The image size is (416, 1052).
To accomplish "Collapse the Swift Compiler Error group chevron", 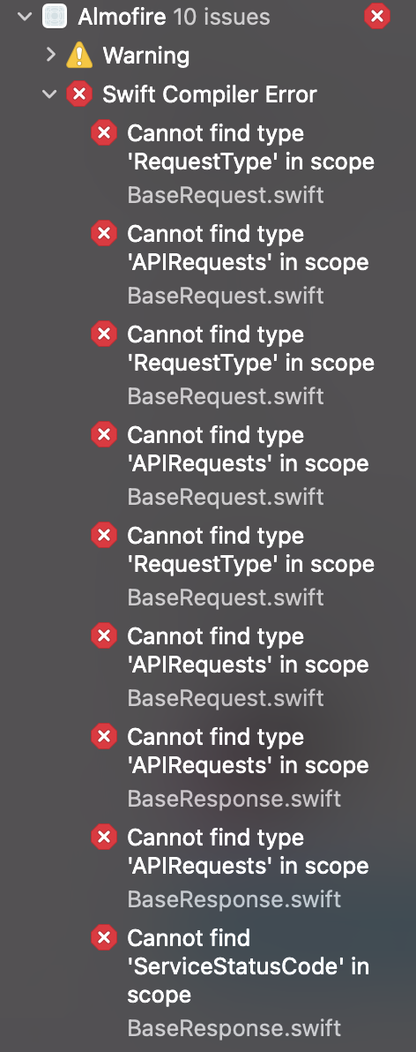I will click(x=49, y=94).
